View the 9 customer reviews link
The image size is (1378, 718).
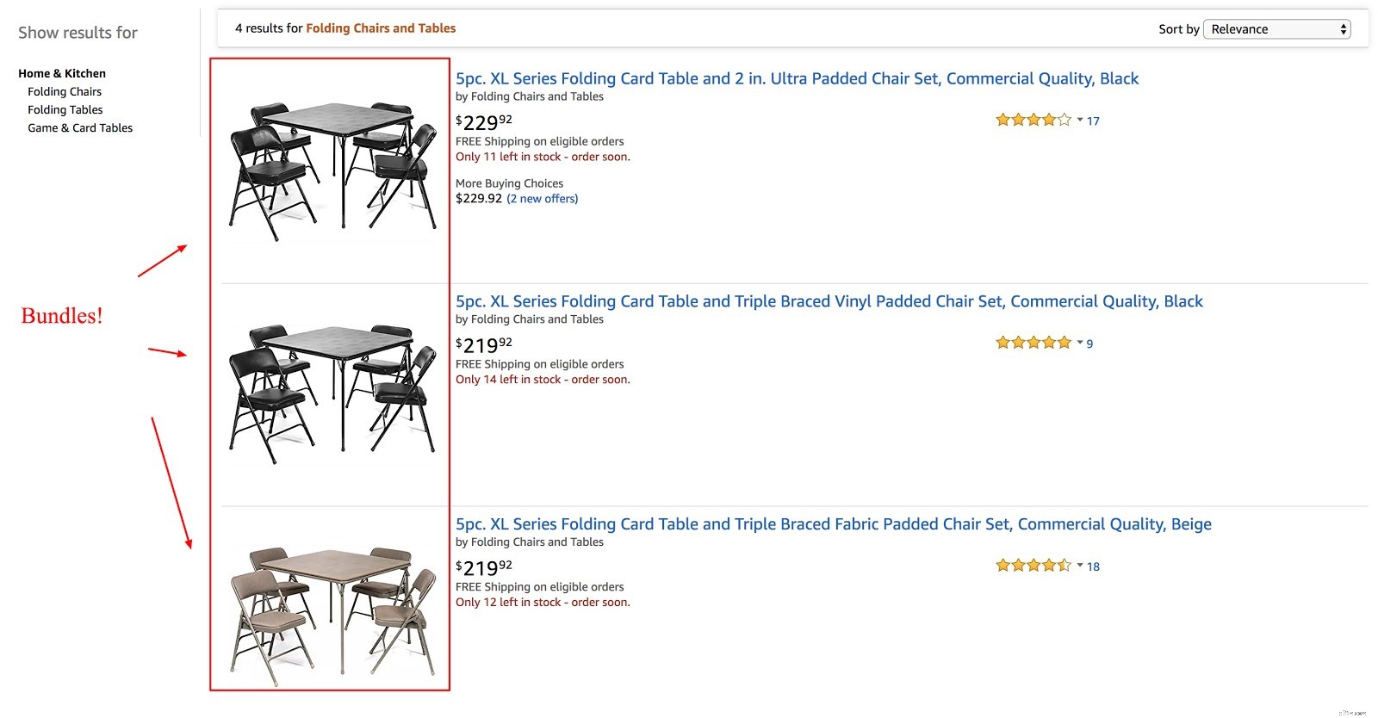(x=1089, y=344)
